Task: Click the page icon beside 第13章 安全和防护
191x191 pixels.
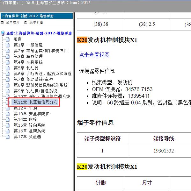Action: [8, 114]
